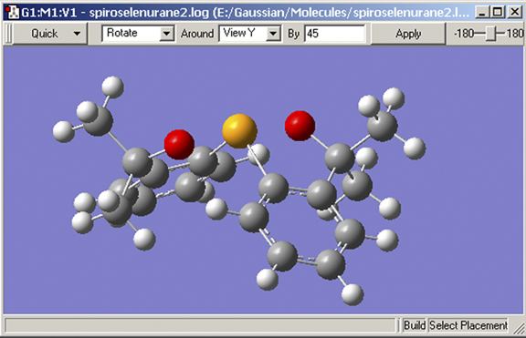Screen dimensions: 526x338
Task: Select the orange selenium atom
Action: pyautogui.click(x=239, y=131)
